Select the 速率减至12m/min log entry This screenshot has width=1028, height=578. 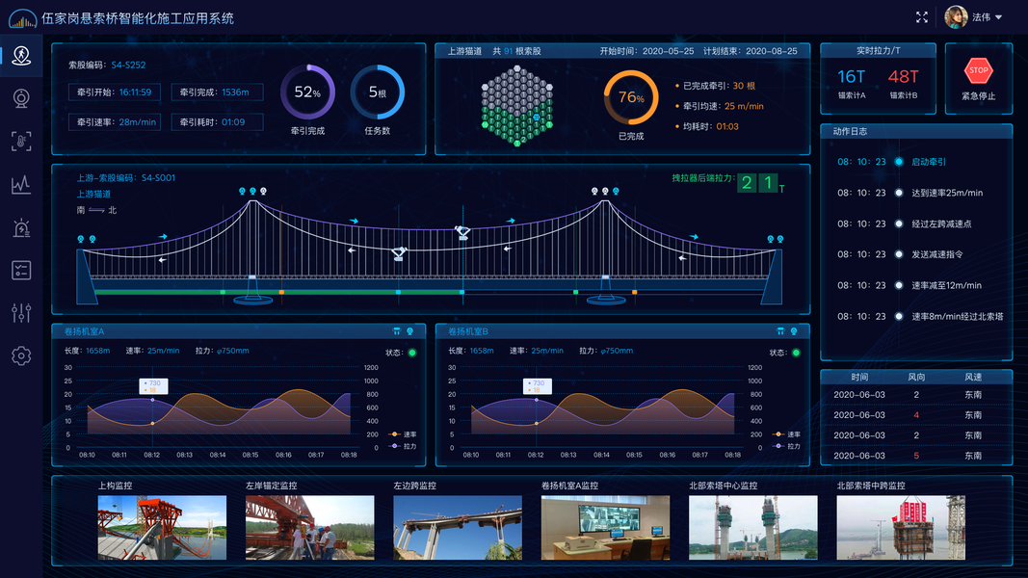click(946, 285)
